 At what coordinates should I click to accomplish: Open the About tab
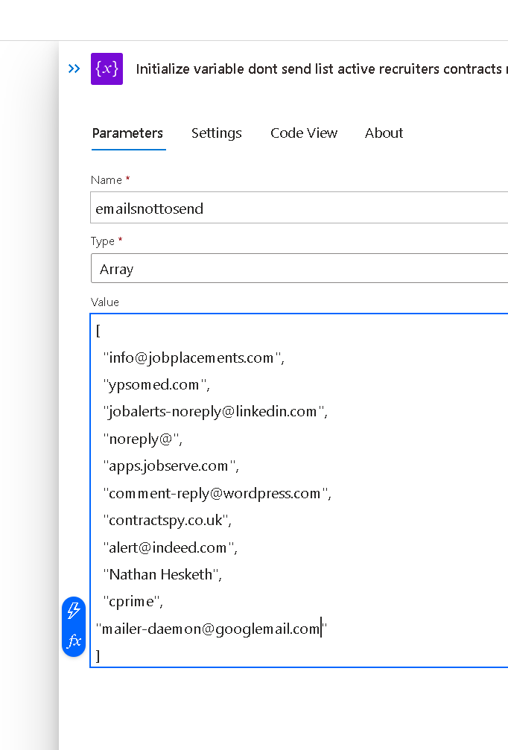point(384,133)
